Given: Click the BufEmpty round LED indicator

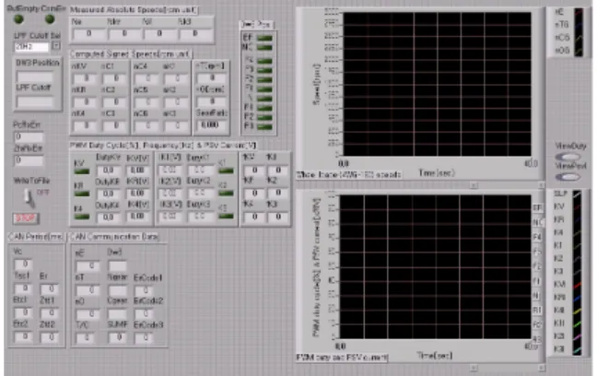Looking at the screenshot, I should [18, 18].
